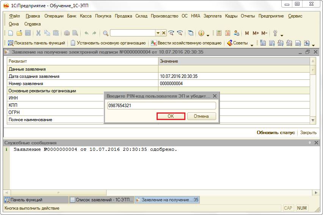Select the Номер заявления row

(158, 84)
